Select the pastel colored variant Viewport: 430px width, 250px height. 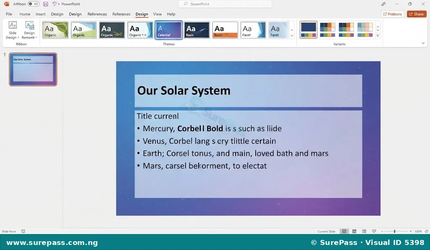coord(365,30)
